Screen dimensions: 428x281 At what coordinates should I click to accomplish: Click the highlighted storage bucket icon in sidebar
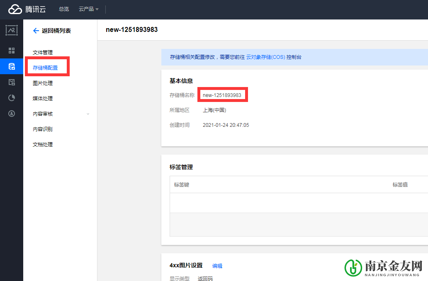[12, 66]
